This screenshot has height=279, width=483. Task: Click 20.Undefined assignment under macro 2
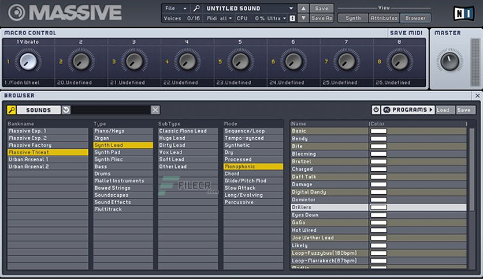click(x=74, y=82)
